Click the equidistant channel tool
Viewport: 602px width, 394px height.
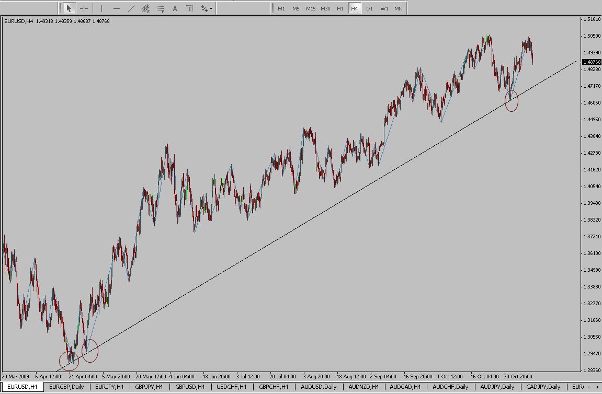pyautogui.click(x=146, y=8)
